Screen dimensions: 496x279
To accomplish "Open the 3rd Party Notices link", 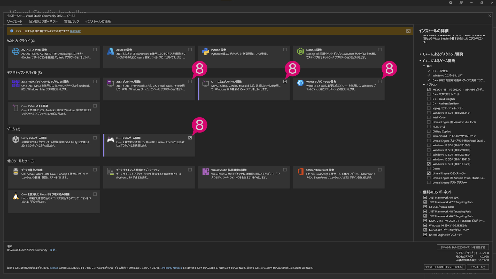I will [x=171, y=268].
